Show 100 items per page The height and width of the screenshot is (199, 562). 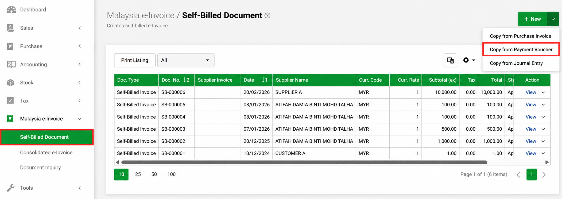coord(171,175)
